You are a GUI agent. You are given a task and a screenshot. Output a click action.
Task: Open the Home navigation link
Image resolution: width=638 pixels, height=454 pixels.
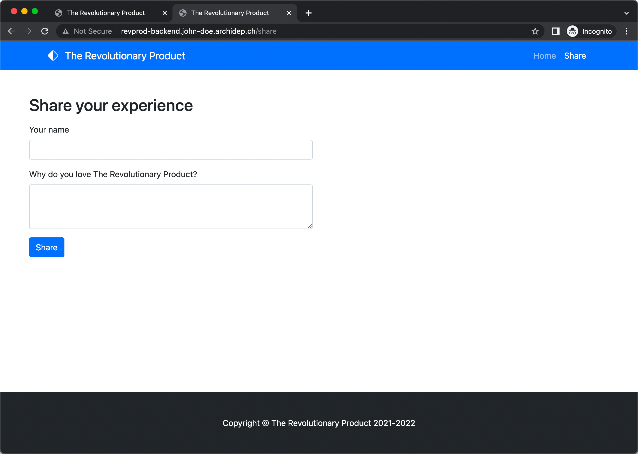[x=544, y=56]
